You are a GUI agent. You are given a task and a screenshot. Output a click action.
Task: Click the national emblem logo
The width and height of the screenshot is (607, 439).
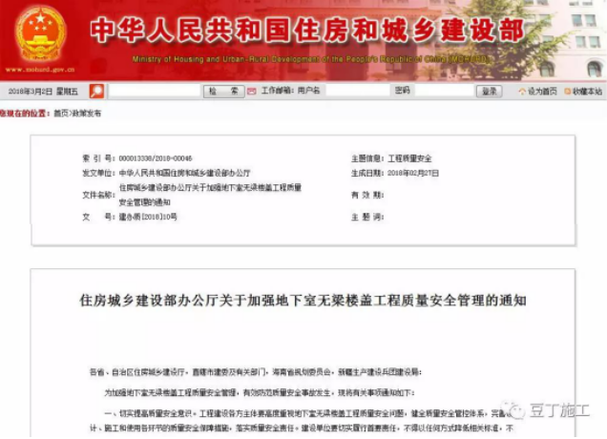coord(40,33)
